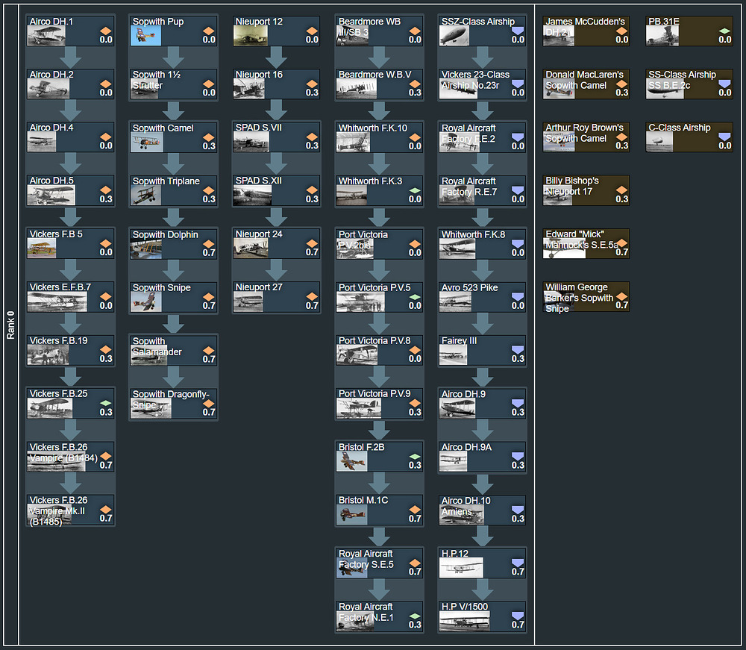The width and height of the screenshot is (746, 650).
Task: Open the Sopwith Camel tech tree entry
Action: point(174,137)
